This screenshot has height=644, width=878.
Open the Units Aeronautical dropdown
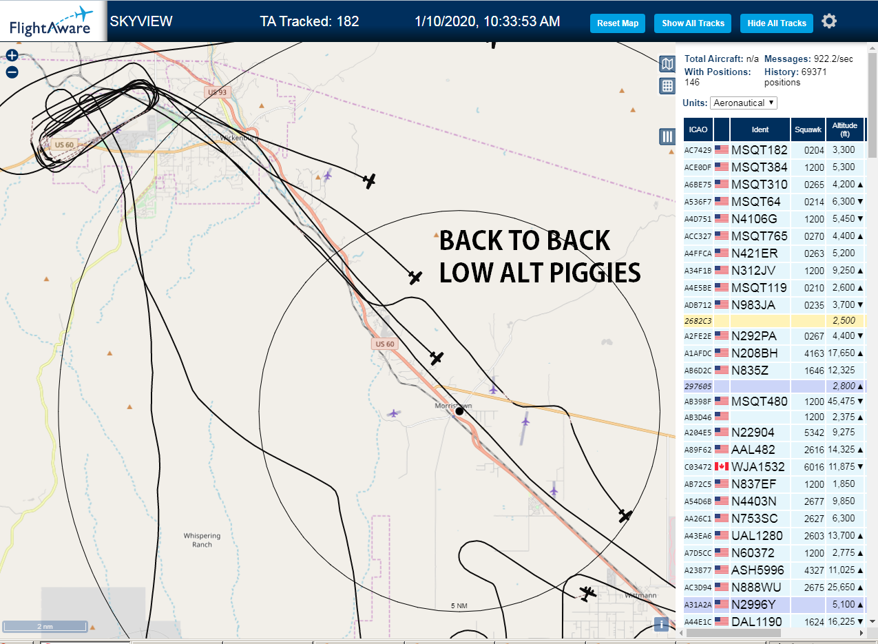pos(744,103)
